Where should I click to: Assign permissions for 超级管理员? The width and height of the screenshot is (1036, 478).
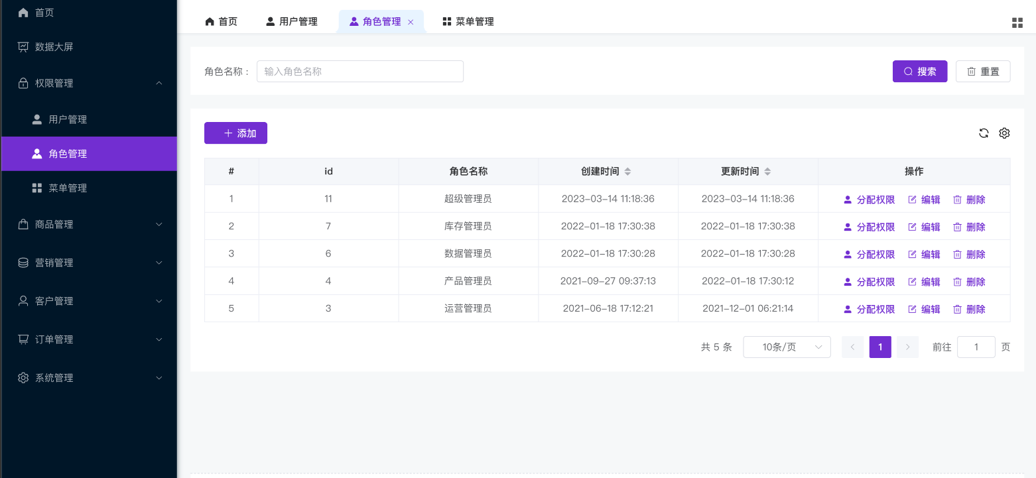pos(869,200)
